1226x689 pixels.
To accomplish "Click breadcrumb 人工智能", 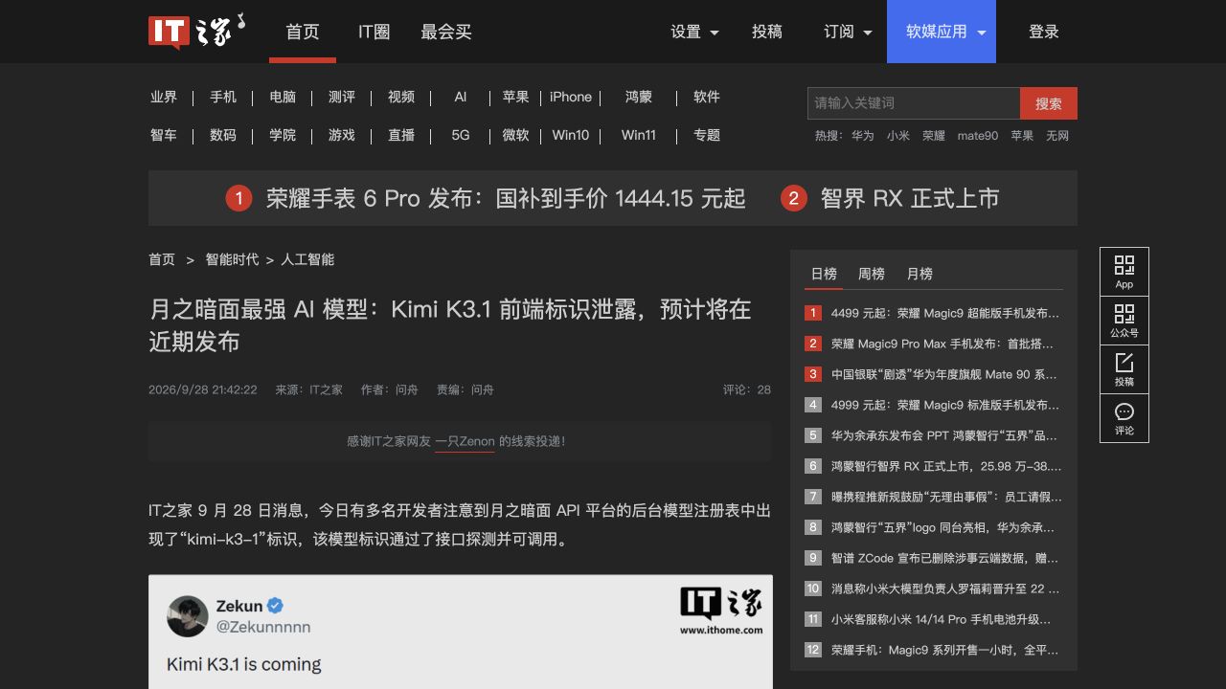I will (x=307, y=259).
